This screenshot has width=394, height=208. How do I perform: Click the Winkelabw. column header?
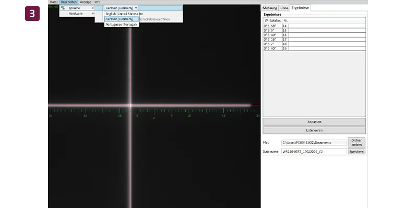pos(272,20)
